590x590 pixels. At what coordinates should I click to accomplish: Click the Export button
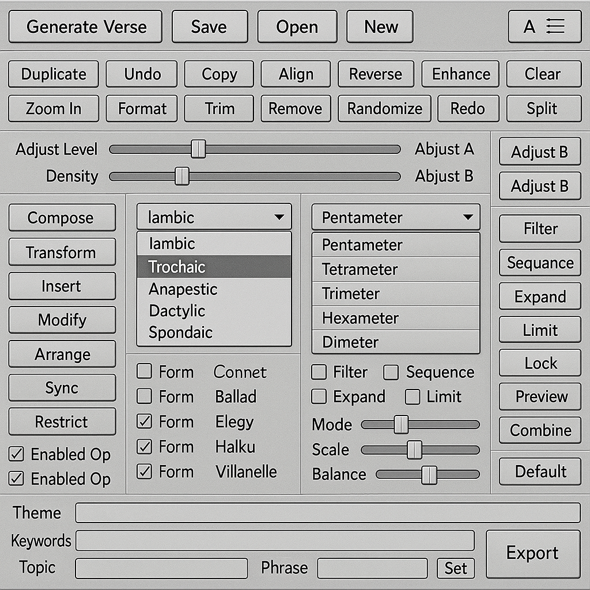532,554
